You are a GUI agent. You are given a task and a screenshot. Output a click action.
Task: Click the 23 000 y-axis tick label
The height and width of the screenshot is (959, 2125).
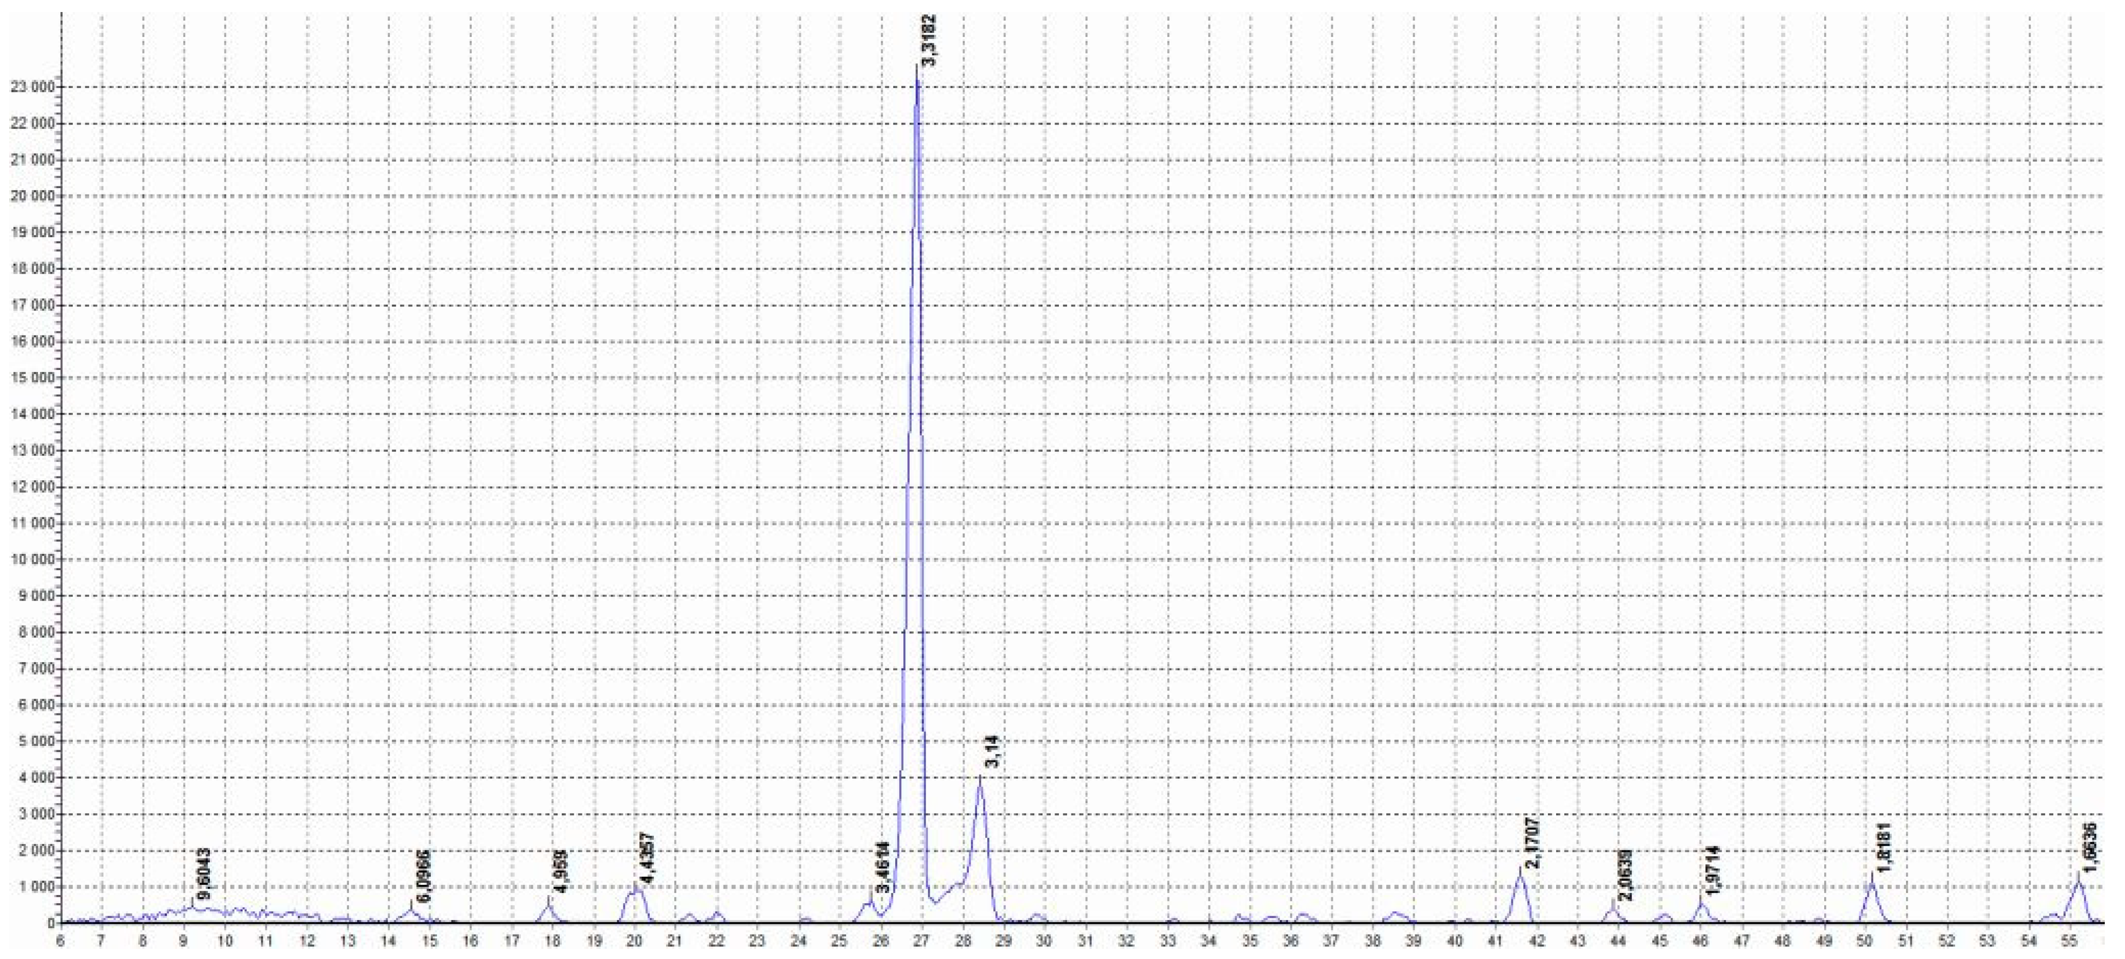pos(33,87)
